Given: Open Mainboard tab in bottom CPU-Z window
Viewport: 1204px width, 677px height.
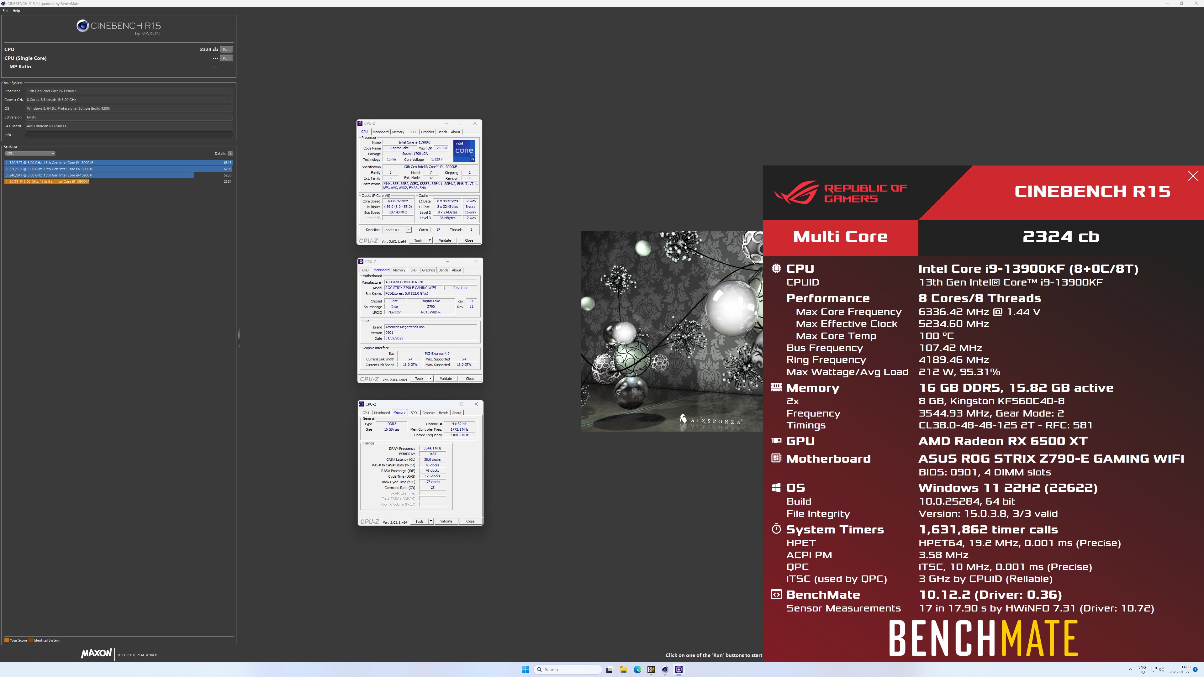Looking at the screenshot, I should click(x=382, y=412).
